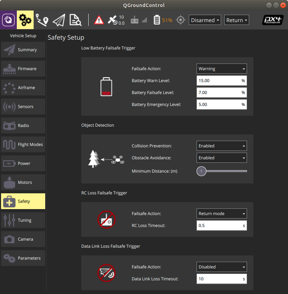Click the crosshair target icon in toolbar

click(180, 20)
